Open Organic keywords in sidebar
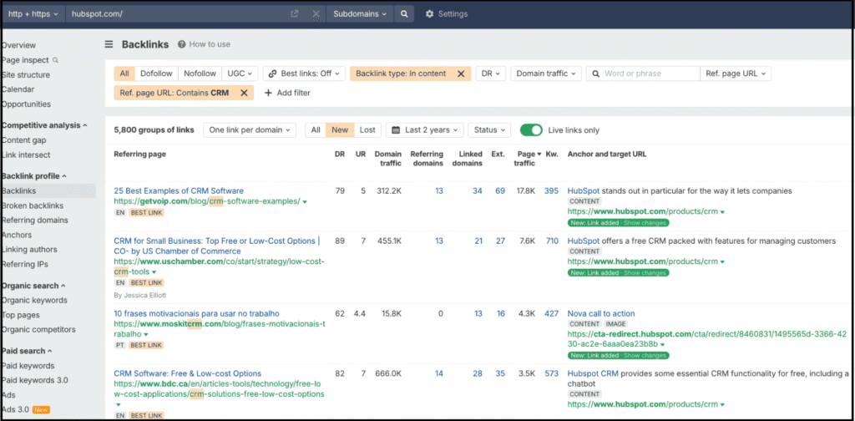Screen dimensions: 855x421 pos(34,300)
